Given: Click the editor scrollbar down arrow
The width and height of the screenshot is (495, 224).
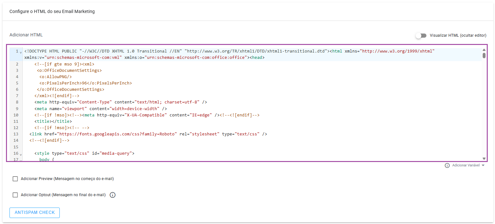Looking at the screenshot, I should coord(484,158).
